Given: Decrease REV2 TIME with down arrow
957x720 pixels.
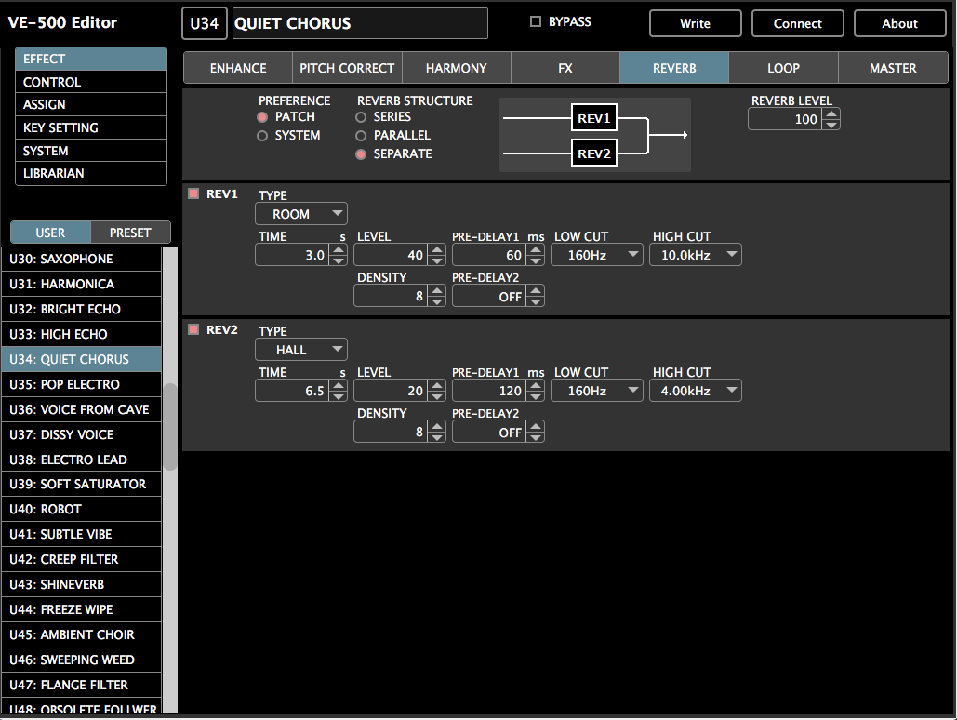Looking at the screenshot, I should pyautogui.click(x=339, y=395).
